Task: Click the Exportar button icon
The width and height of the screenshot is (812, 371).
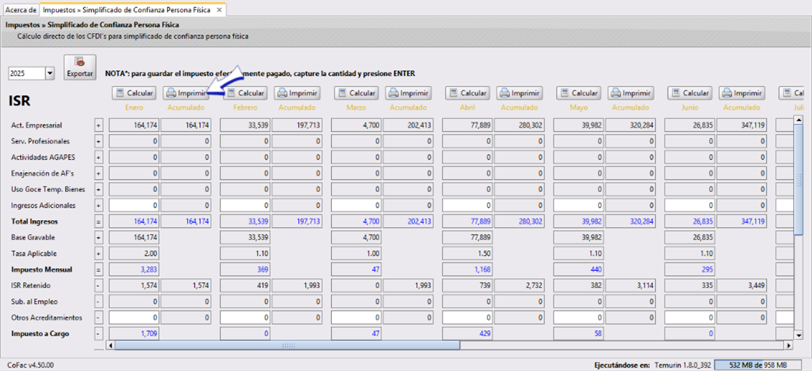Action: coord(81,63)
